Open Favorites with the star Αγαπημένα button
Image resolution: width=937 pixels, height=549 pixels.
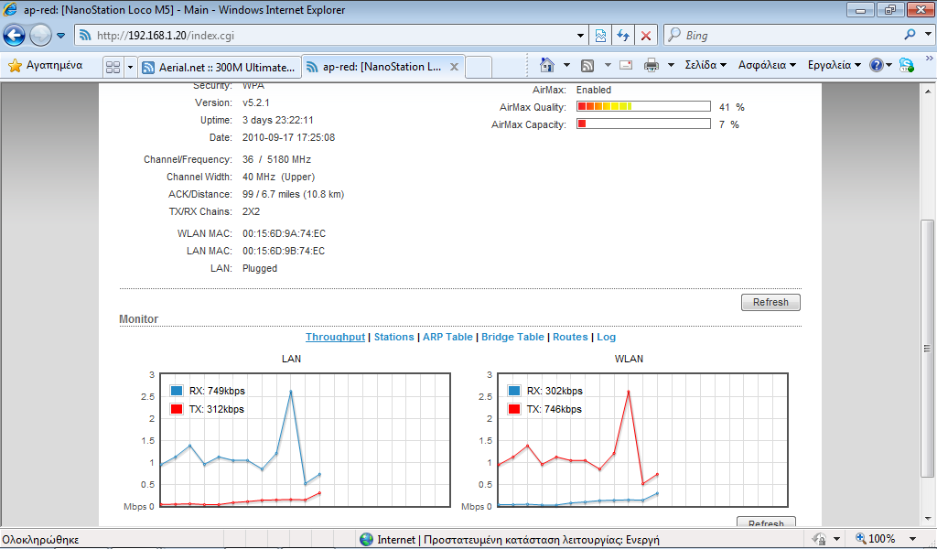[46, 66]
